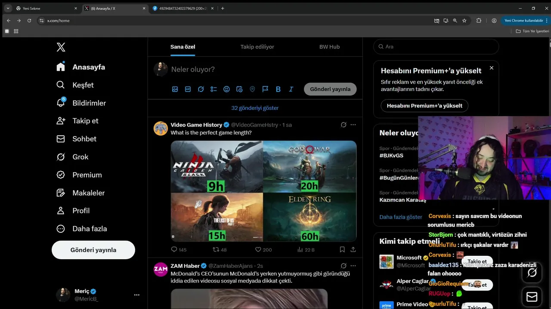This screenshot has width=551, height=309.
Task: Click Hesabını Premium+'a yükselt button
Action: (424, 106)
